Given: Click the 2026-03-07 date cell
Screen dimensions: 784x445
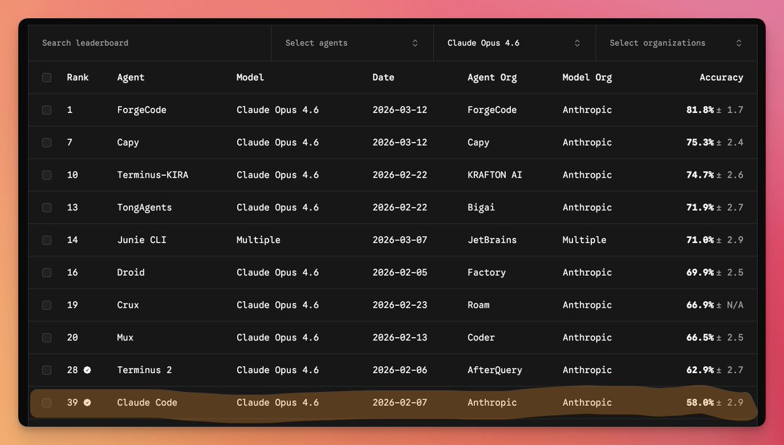Looking at the screenshot, I should 400,240.
